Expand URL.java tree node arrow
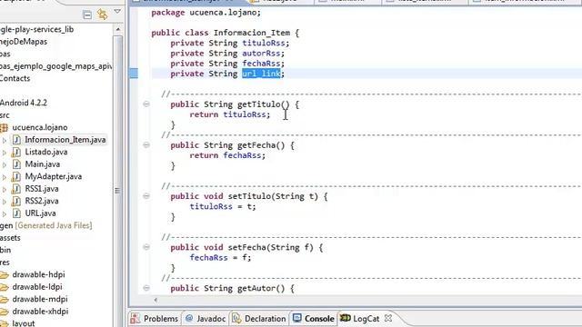582x327 pixels. (x=5, y=214)
